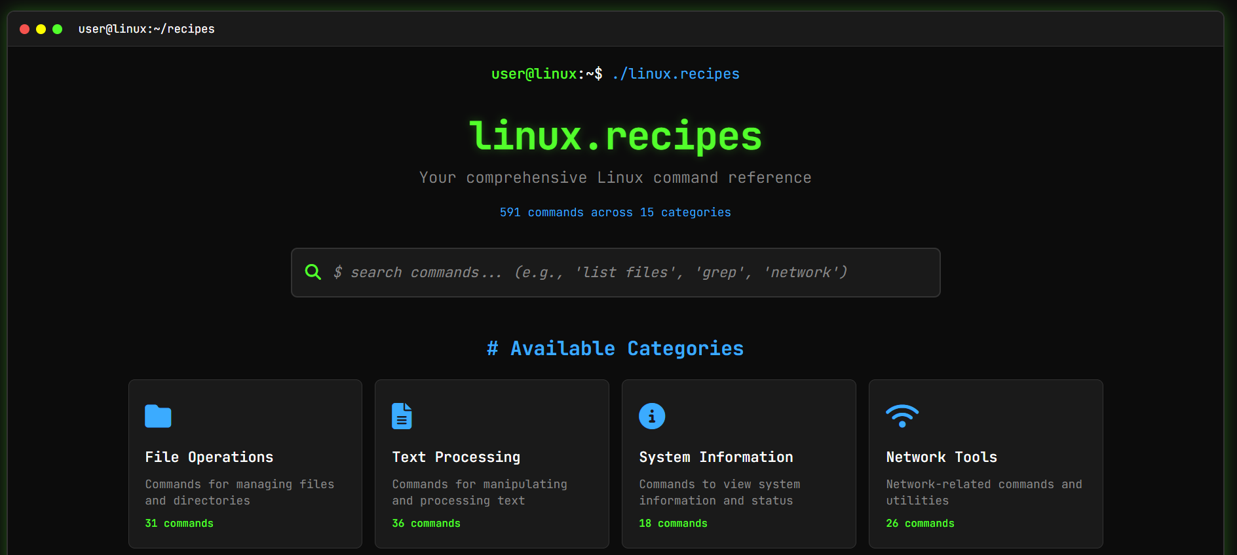The width and height of the screenshot is (1237, 555).
Task: Click 'Commands to view system information' description
Action: point(719,492)
